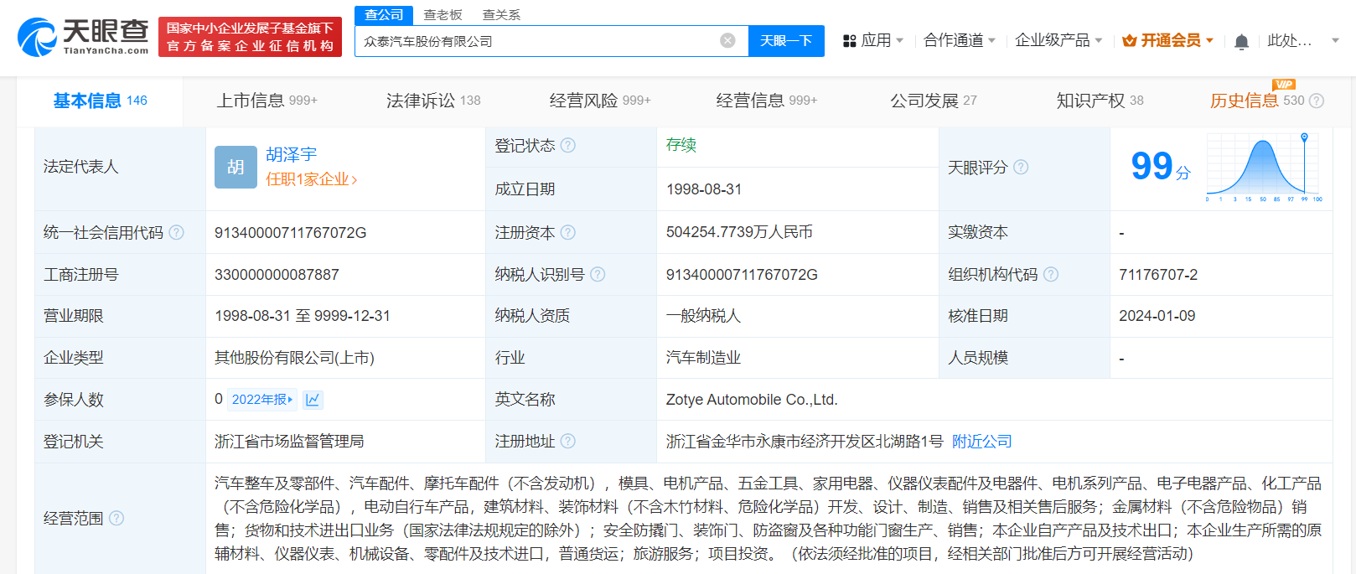Viewport: 1356px width, 574px height.
Task: Select the 历史信息 tab
Action: pyautogui.click(x=1257, y=101)
